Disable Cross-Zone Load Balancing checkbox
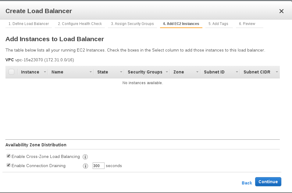 pyautogui.click(x=9, y=156)
